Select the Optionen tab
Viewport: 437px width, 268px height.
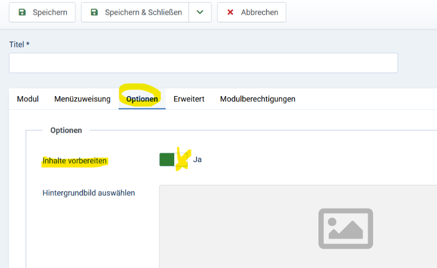point(142,99)
